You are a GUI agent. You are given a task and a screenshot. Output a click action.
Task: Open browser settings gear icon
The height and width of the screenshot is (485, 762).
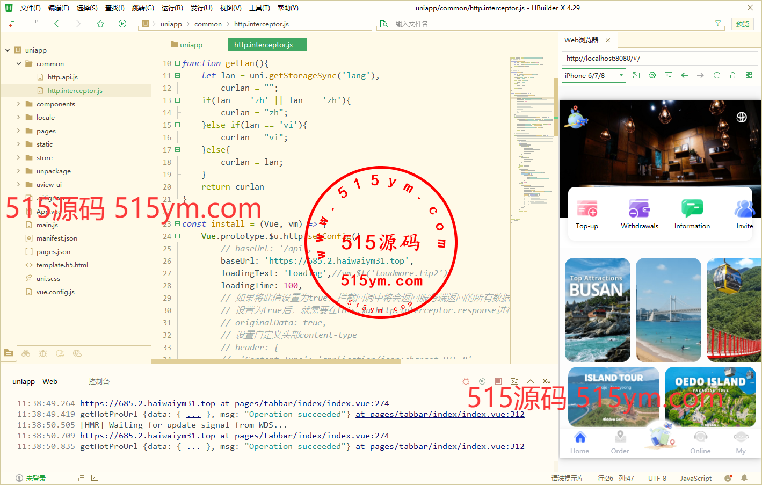pyautogui.click(x=652, y=75)
